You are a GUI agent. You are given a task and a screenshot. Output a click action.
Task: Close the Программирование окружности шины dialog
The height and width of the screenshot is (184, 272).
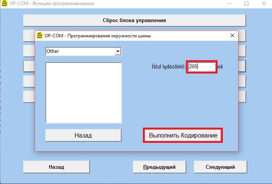(x=232, y=35)
